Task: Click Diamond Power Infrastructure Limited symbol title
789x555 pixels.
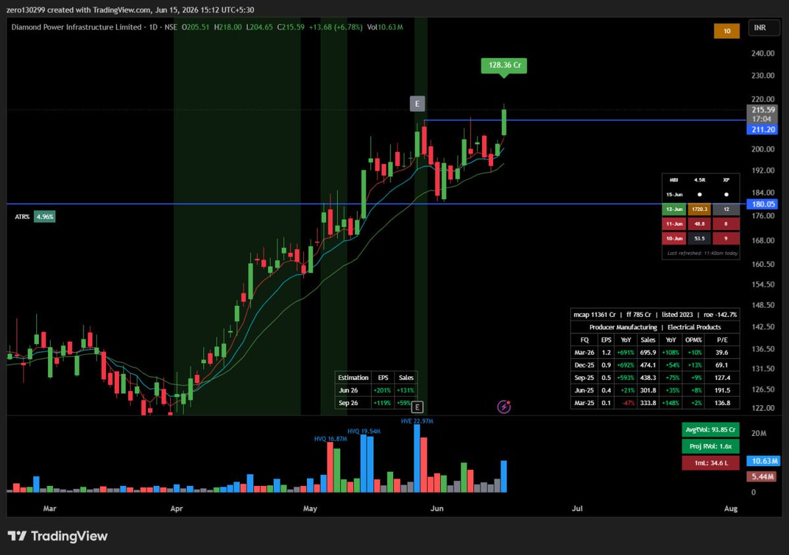Action: tap(77, 27)
